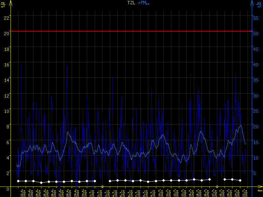This screenshot has width=263, height=197.
Task: Click the hollow circle marker at 17.7.2020
Action: (x=217, y=186)
